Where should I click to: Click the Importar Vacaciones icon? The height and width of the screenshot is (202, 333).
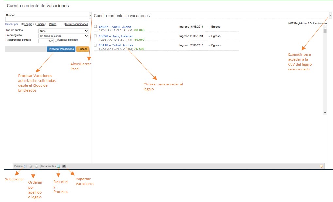point(64,166)
